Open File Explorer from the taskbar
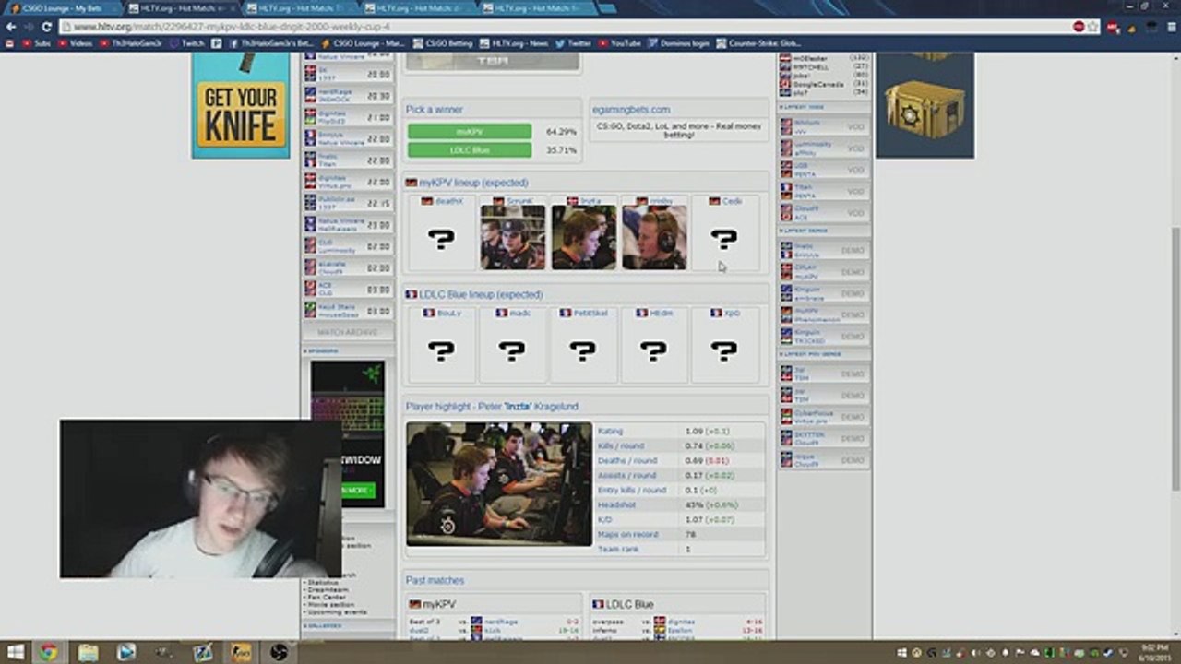 coord(88,653)
